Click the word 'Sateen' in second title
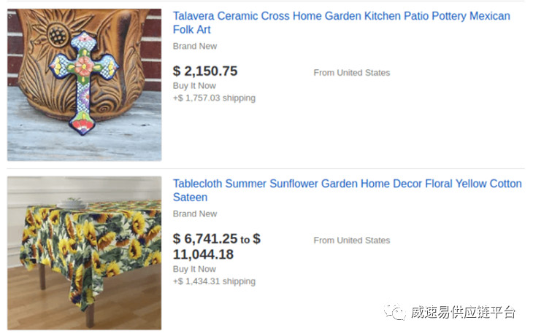 pyautogui.click(x=190, y=198)
